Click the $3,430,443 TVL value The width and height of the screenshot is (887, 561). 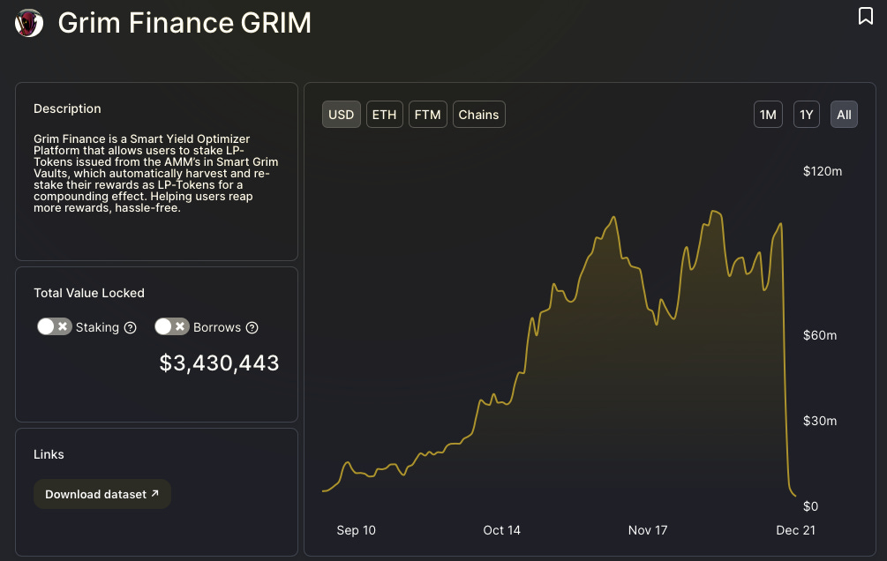pos(219,363)
